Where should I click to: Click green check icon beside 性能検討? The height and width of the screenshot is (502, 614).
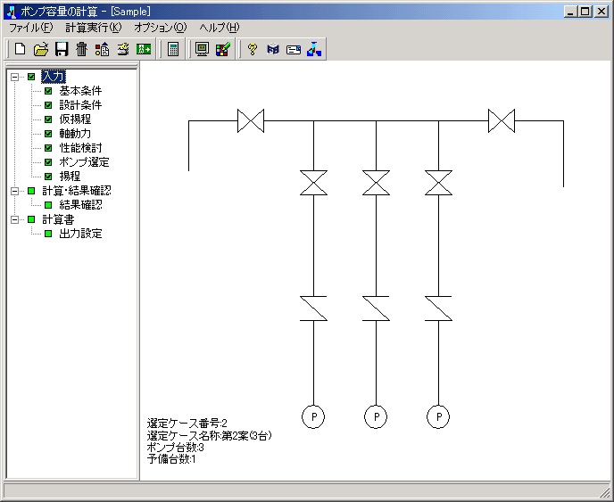[x=48, y=148]
